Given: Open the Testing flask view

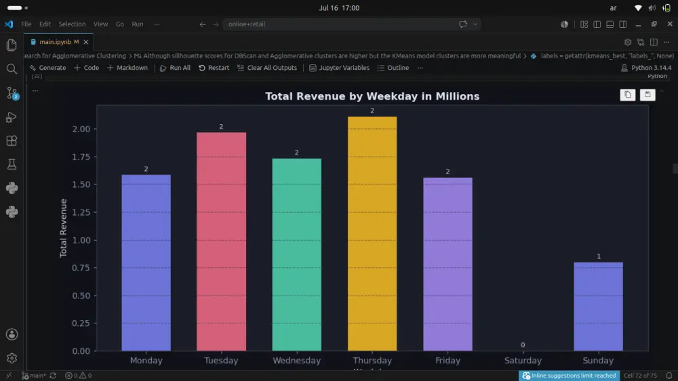Looking at the screenshot, I should tap(12, 164).
